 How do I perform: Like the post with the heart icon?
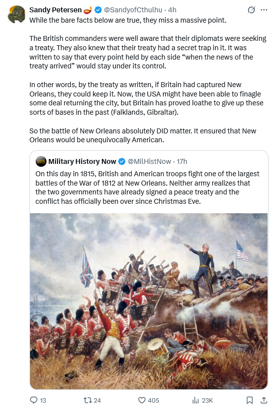142,400
